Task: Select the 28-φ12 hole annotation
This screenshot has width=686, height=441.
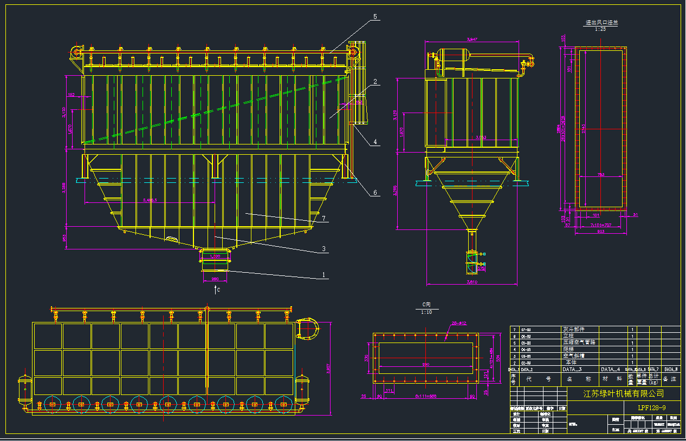Action: [458, 323]
